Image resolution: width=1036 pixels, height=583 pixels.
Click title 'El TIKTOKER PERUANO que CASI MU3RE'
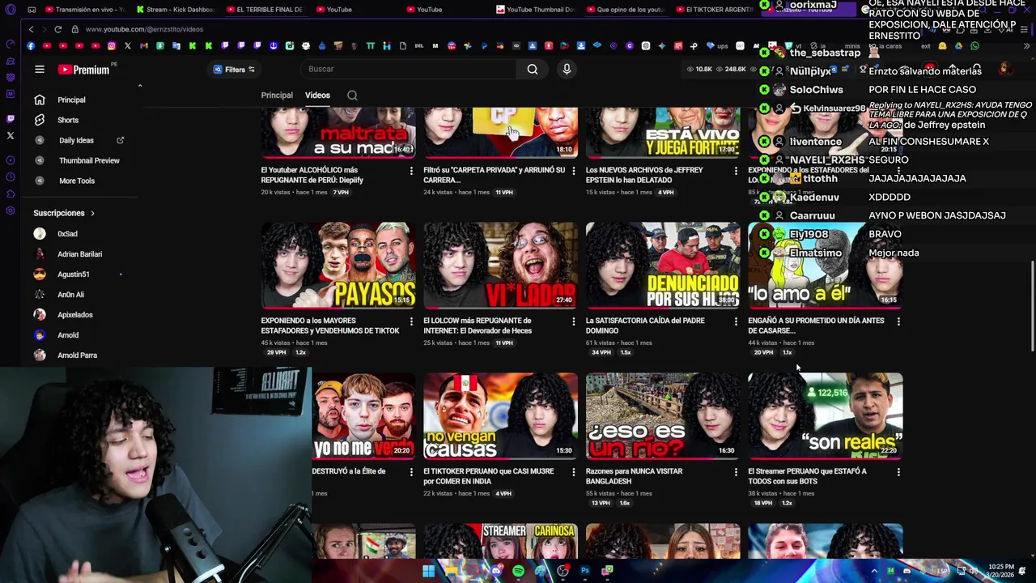(489, 476)
